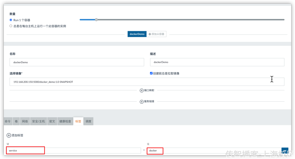Open the 调度 tab
Screen dimensions: 295x159
(88, 121)
